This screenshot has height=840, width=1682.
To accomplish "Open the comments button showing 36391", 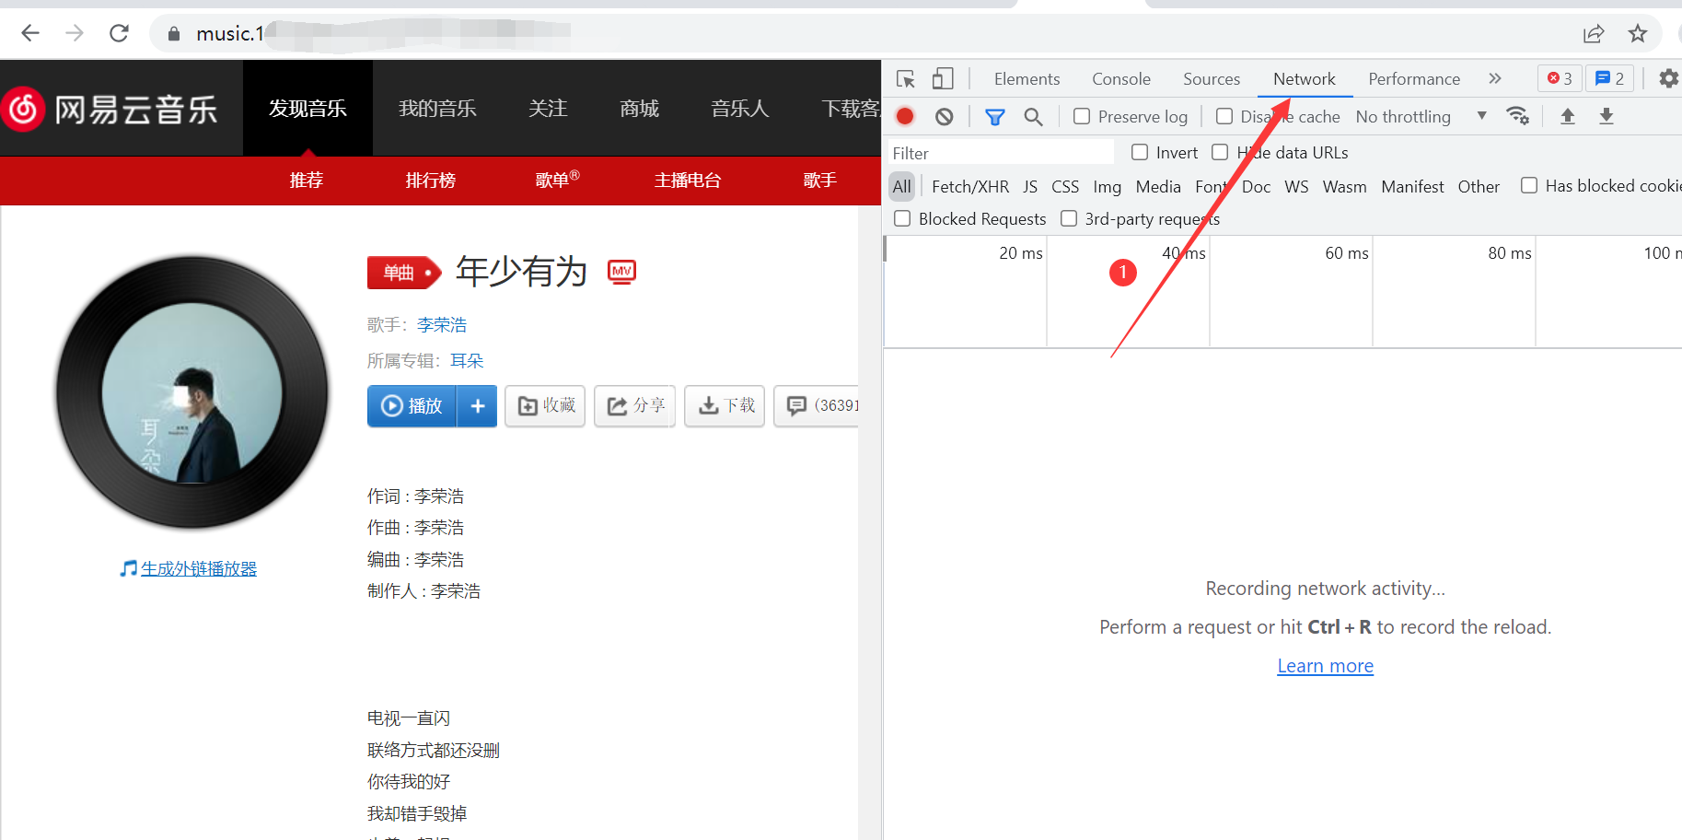I will pos(817,406).
